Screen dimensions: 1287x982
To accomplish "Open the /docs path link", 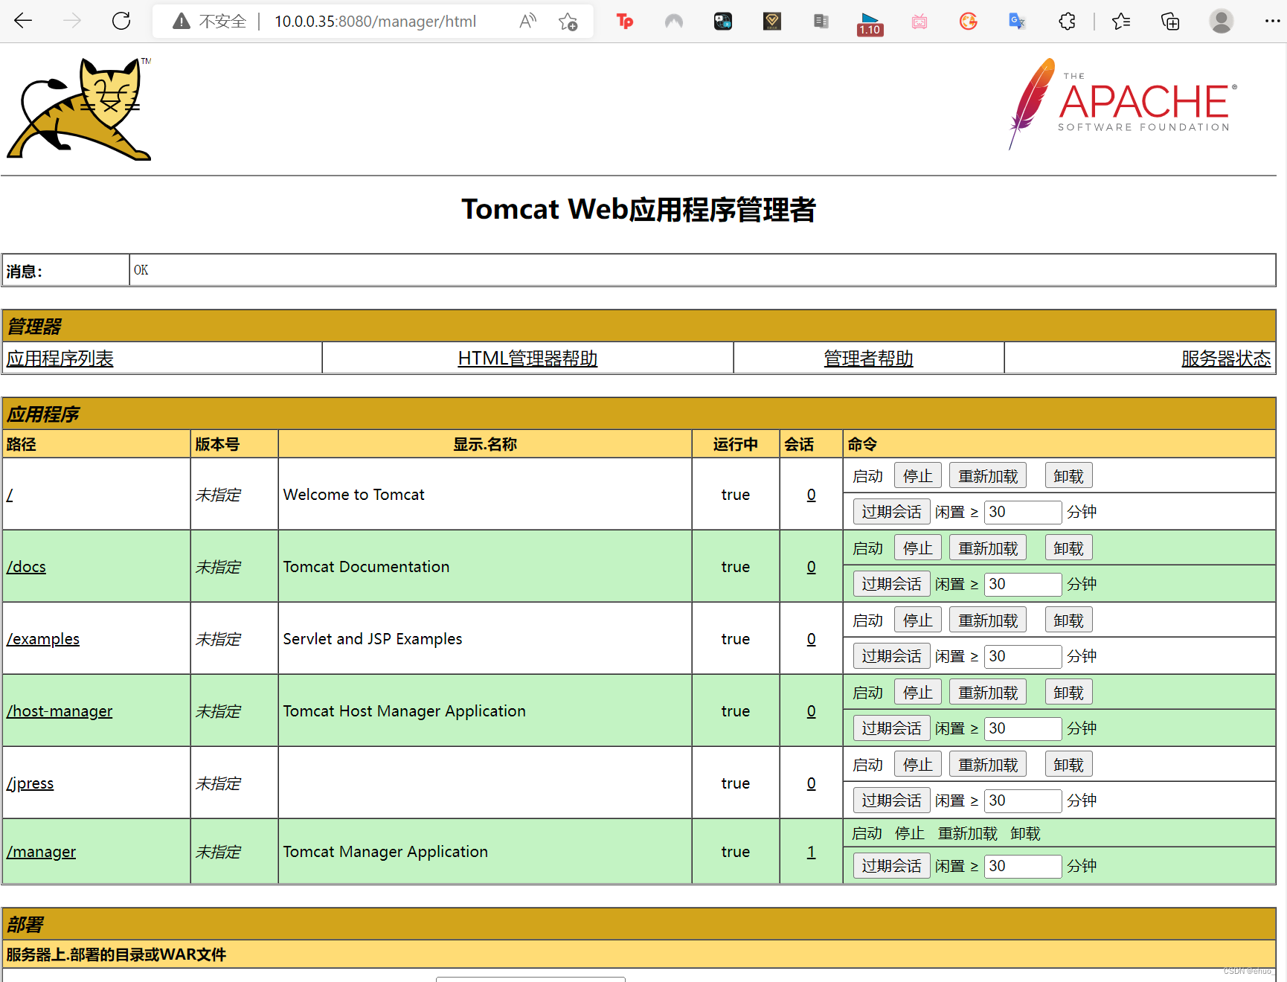I will coord(26,567).
